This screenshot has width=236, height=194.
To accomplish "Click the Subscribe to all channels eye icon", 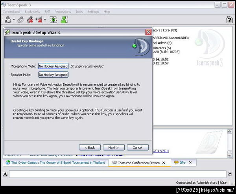I will 53,20.
